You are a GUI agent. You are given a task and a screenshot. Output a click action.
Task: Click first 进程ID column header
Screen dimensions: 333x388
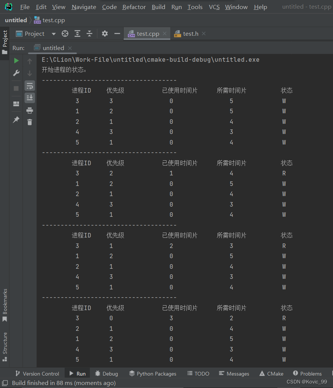[x=81, y=91]
